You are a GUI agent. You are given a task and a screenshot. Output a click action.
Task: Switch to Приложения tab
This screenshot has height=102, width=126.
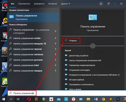(24, 4)
